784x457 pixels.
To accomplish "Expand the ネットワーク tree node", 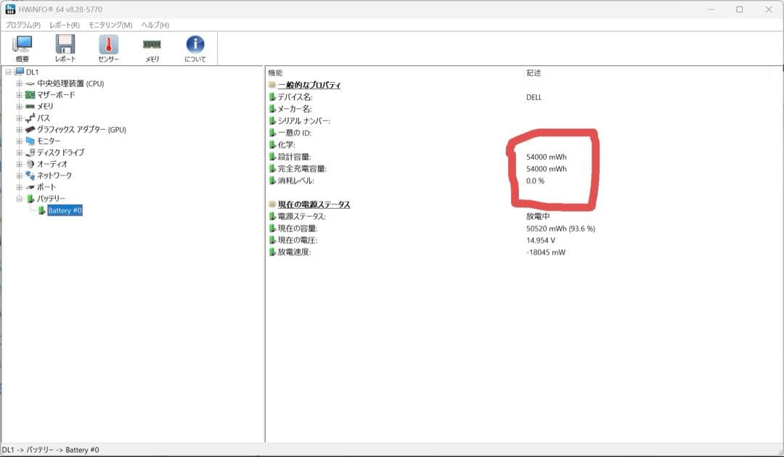I will (x=20, y=176).
